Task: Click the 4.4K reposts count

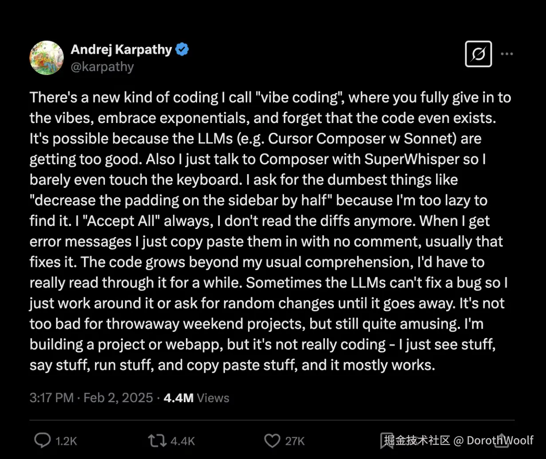Action: [x=182, y=441]
